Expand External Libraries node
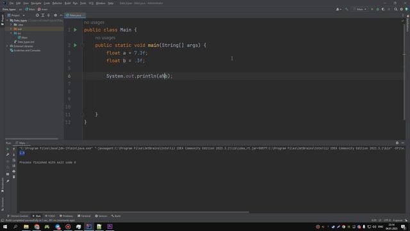The width and height of the screenshot is (410, 231). pos(8,46)
